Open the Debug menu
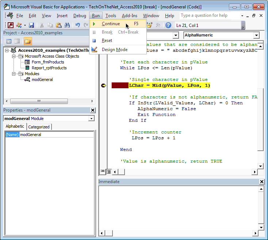 [x=80, y=16]
